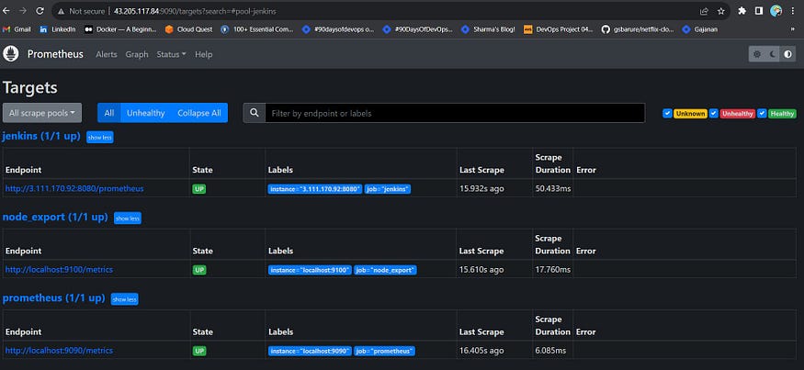Screen dimensions: 804x370
Task: Open the LinkedIn bookmark
Action: pyautogui.click(x=57, y=29)
